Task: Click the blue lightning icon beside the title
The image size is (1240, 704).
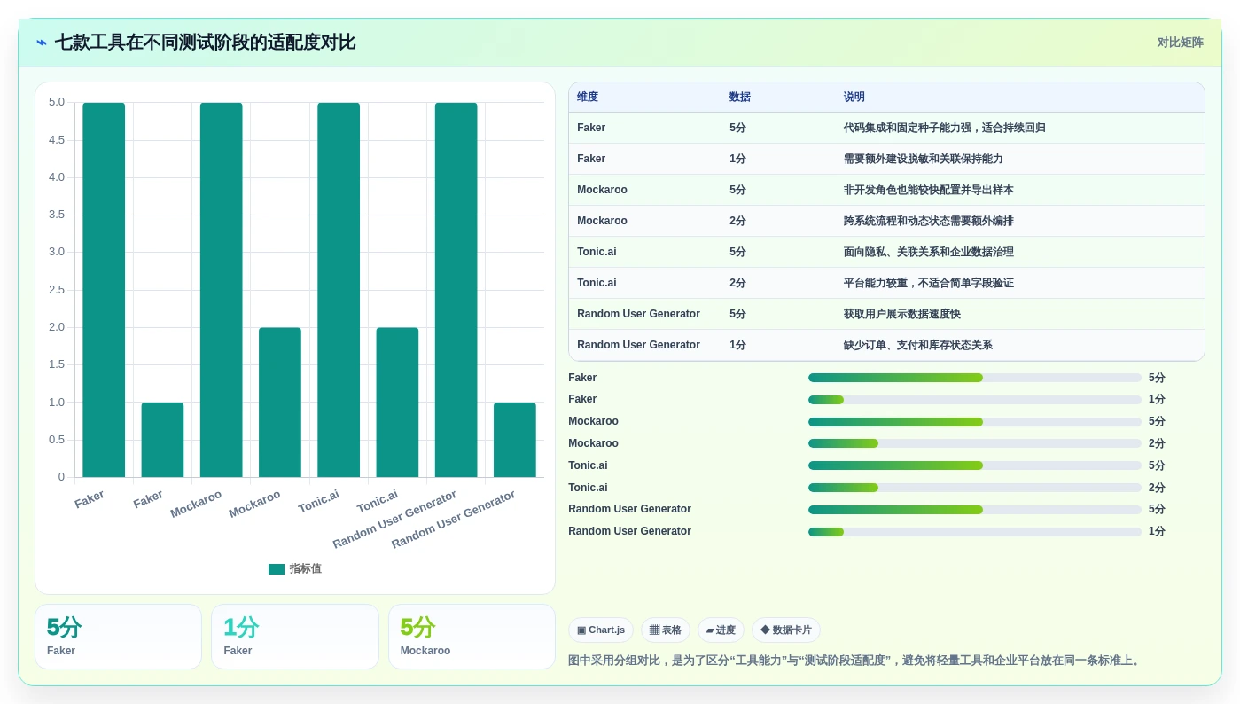Action: coord(42,43)
